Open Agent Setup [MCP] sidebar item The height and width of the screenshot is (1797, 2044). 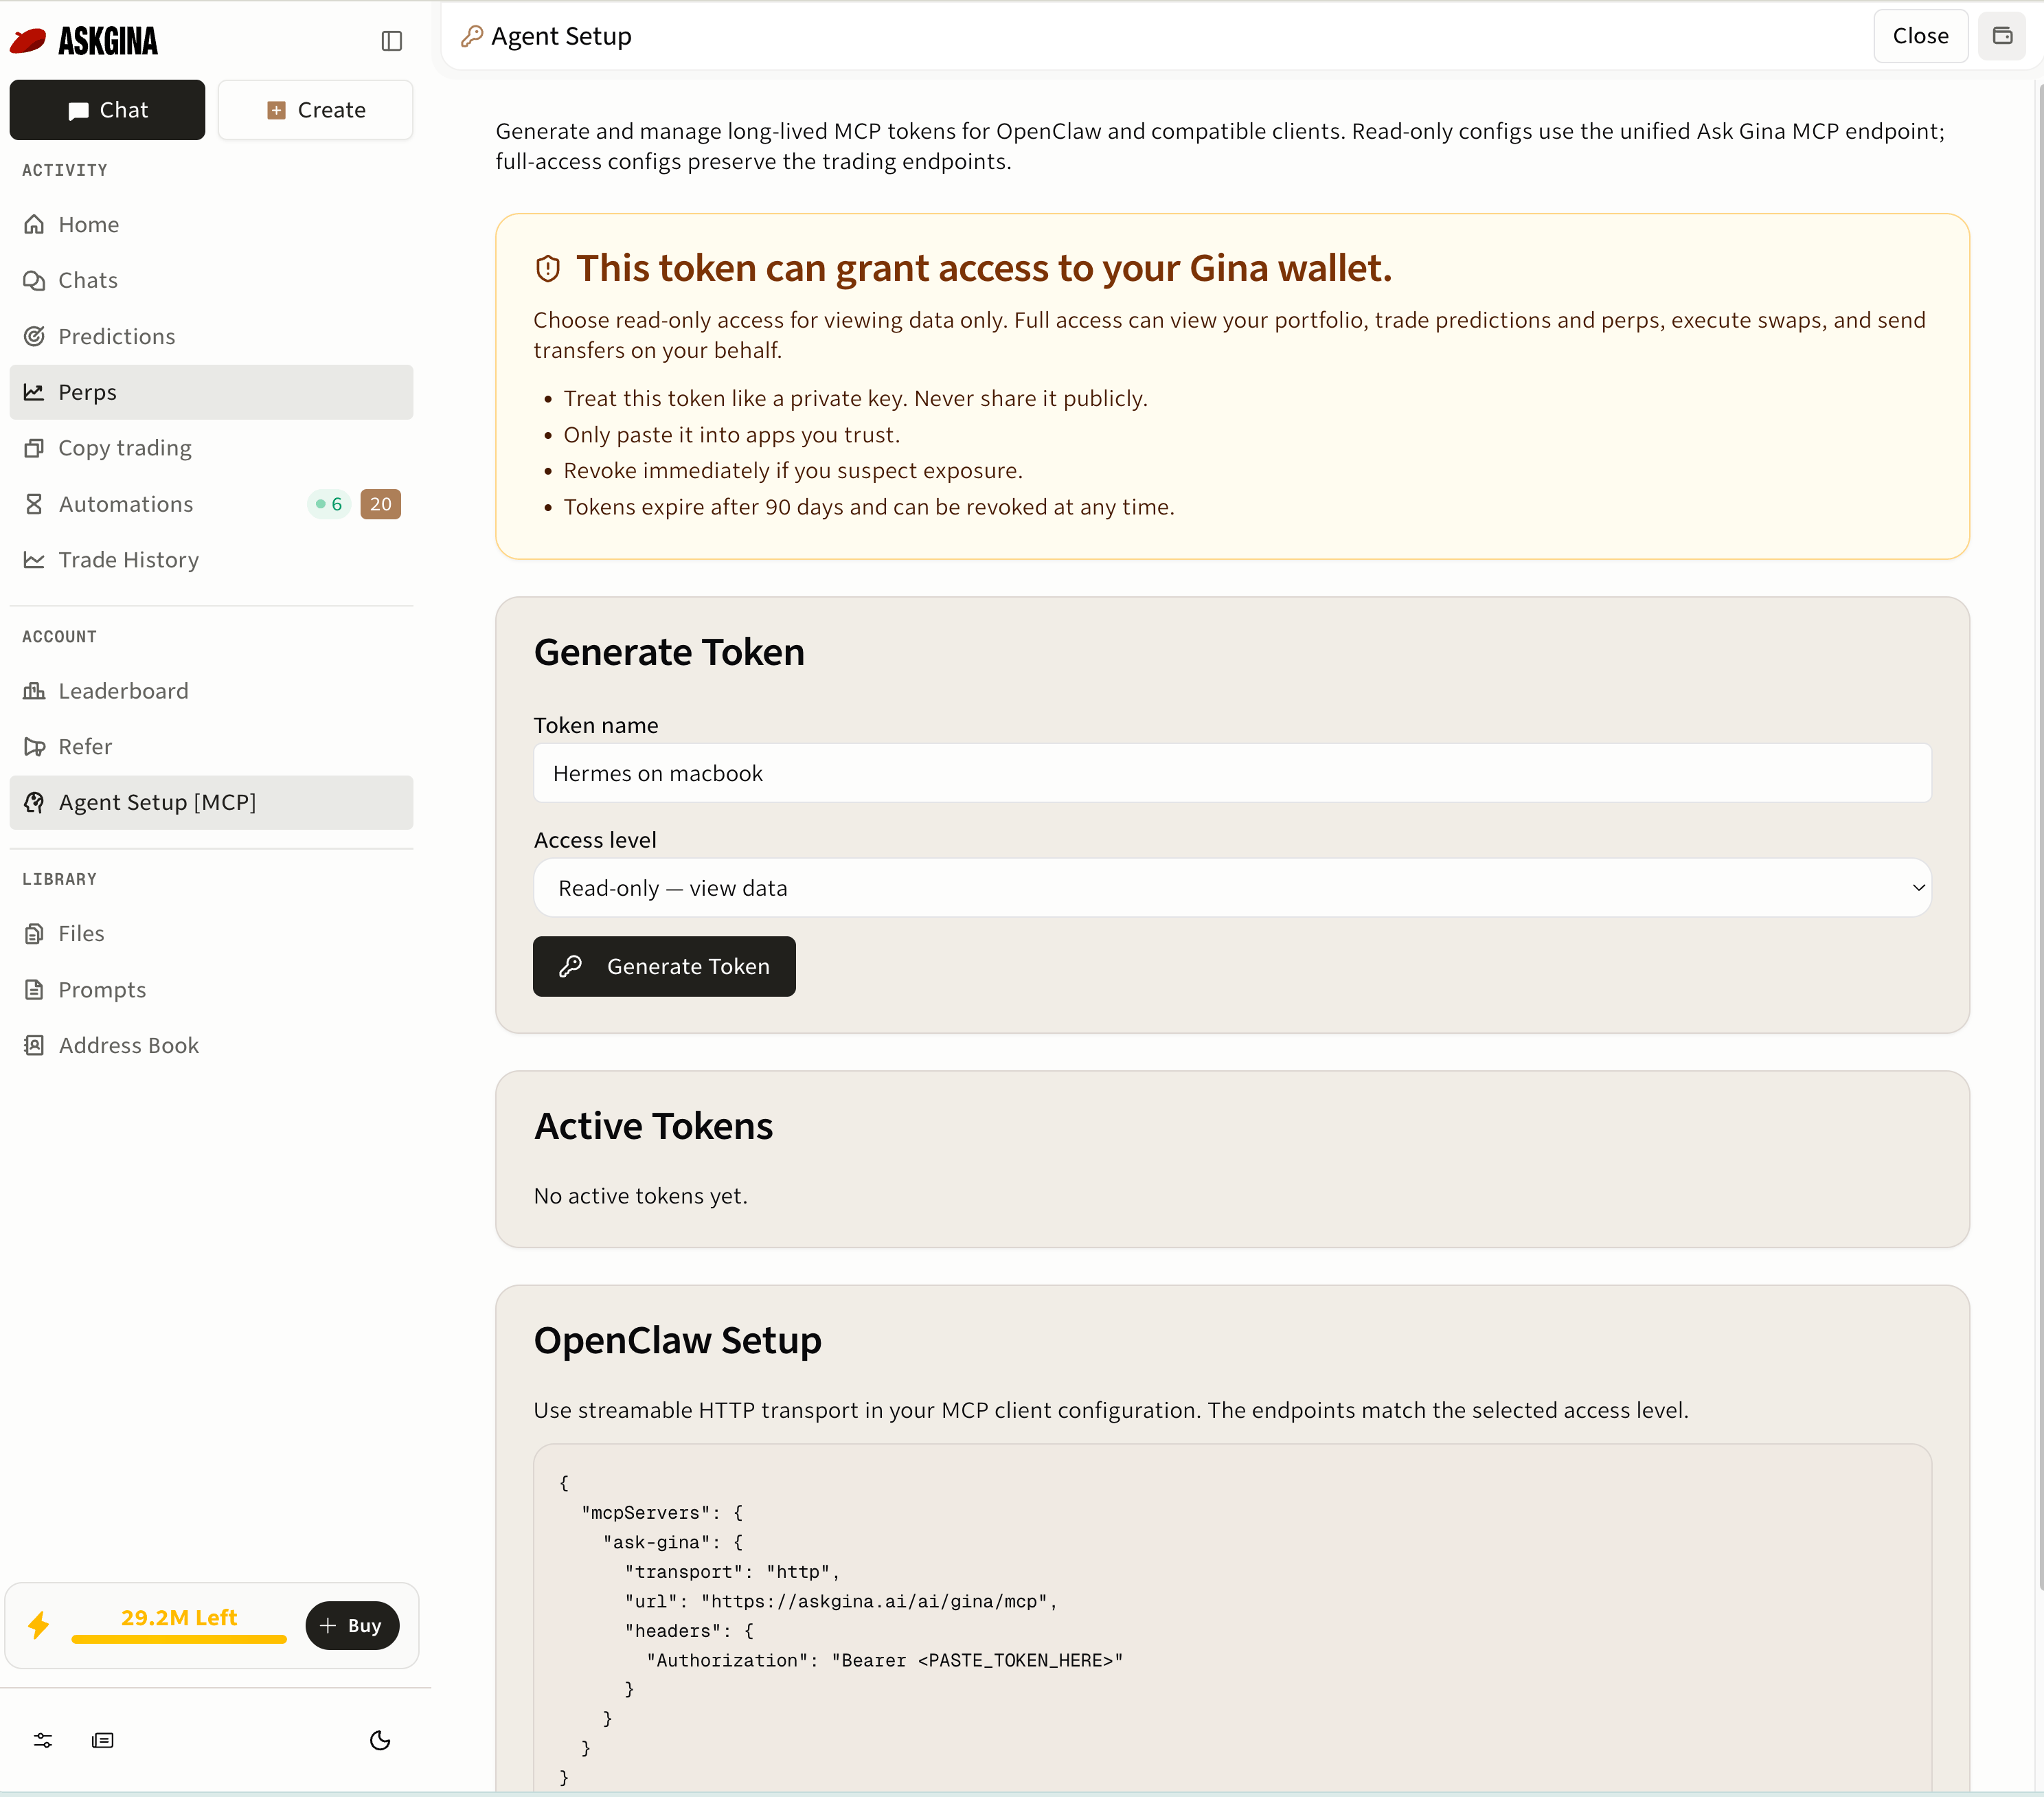click(x=211, y=802)
